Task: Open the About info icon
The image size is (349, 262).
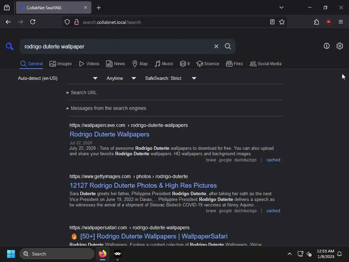Action: (327, 46)
